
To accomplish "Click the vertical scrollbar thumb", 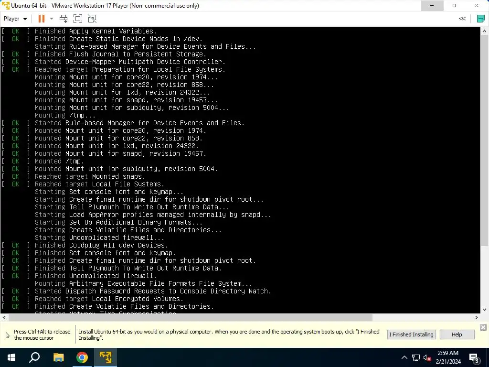I will [x=484, y=140].
